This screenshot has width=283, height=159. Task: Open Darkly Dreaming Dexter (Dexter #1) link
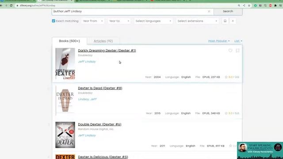107,50
